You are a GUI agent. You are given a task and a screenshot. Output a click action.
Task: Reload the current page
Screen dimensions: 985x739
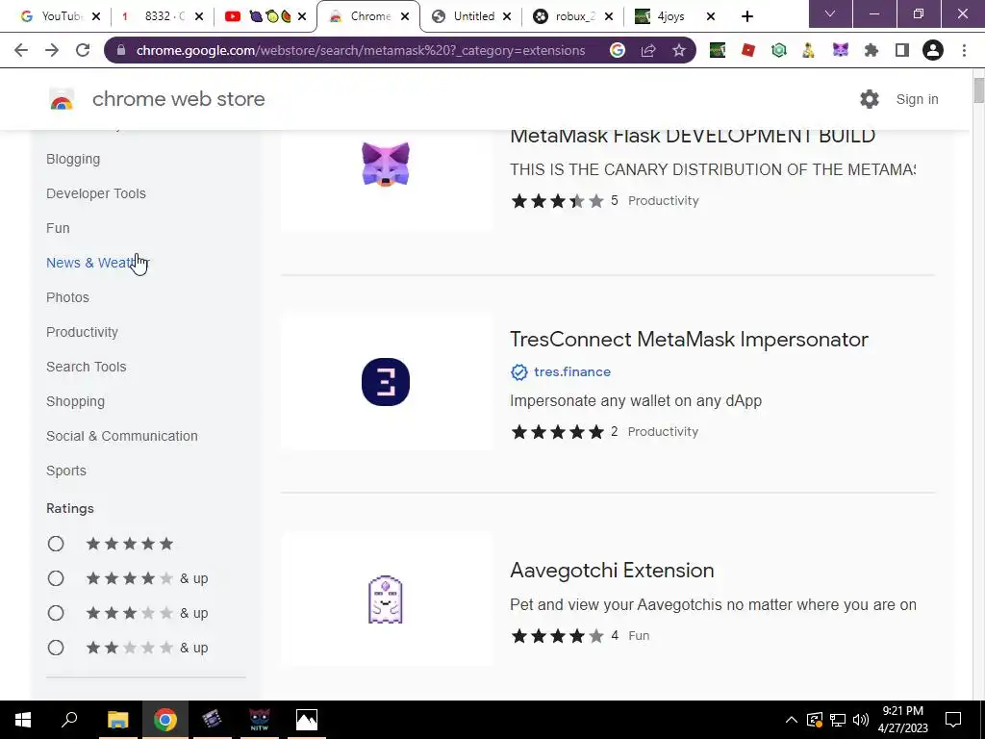pyautogui.click(x=83, y=50)
